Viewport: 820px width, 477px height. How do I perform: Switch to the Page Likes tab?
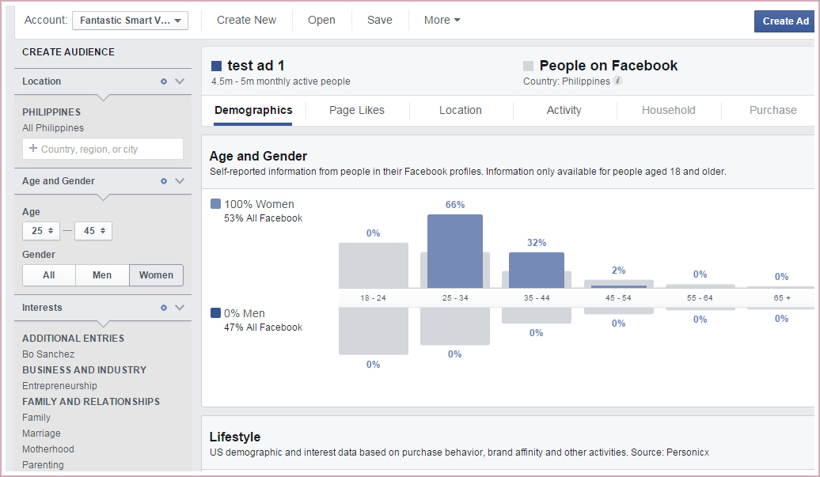tap(357, 111)
